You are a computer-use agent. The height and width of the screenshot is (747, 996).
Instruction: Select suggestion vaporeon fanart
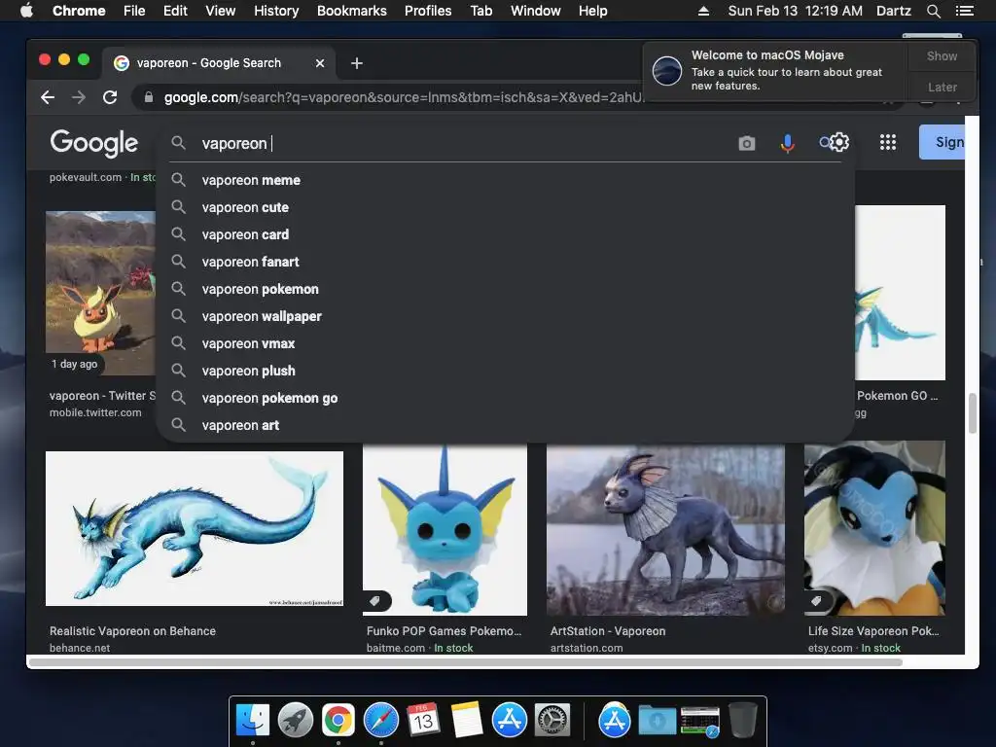(x=505, y=262)
